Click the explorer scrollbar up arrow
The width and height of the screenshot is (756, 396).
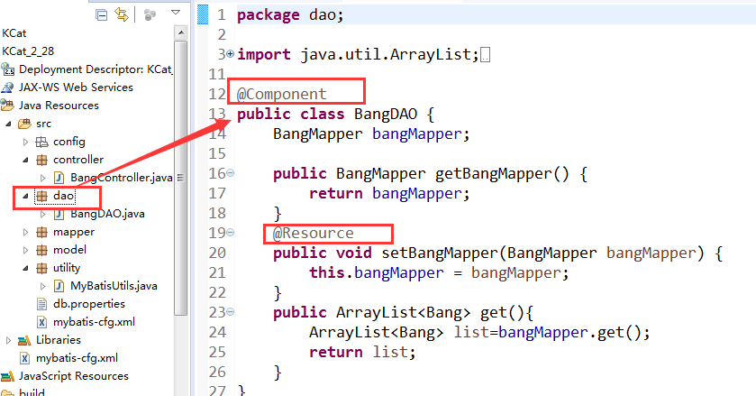point(181,32)
